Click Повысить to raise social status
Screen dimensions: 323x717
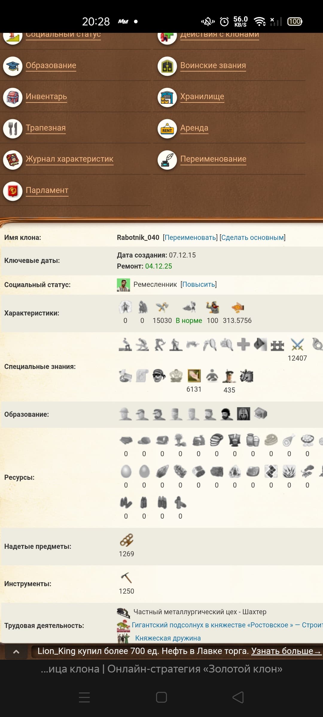point(199,284)
